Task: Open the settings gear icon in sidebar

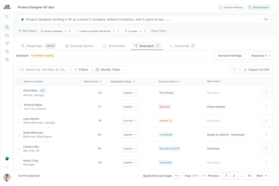Action: [7, 60]
